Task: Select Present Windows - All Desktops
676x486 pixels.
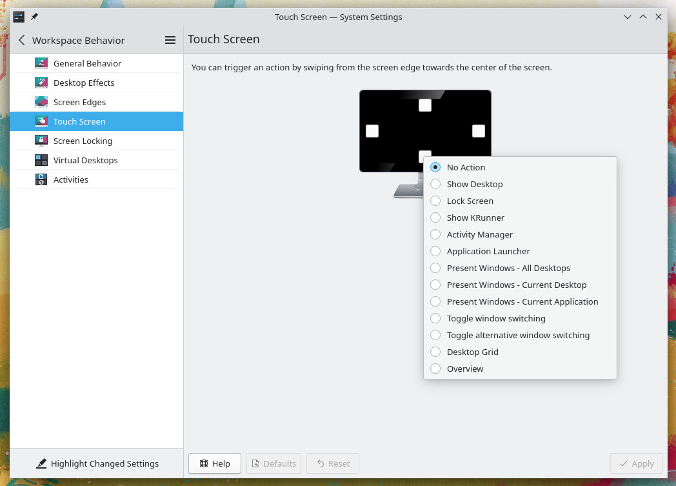Action: click(x=521, y=268)
